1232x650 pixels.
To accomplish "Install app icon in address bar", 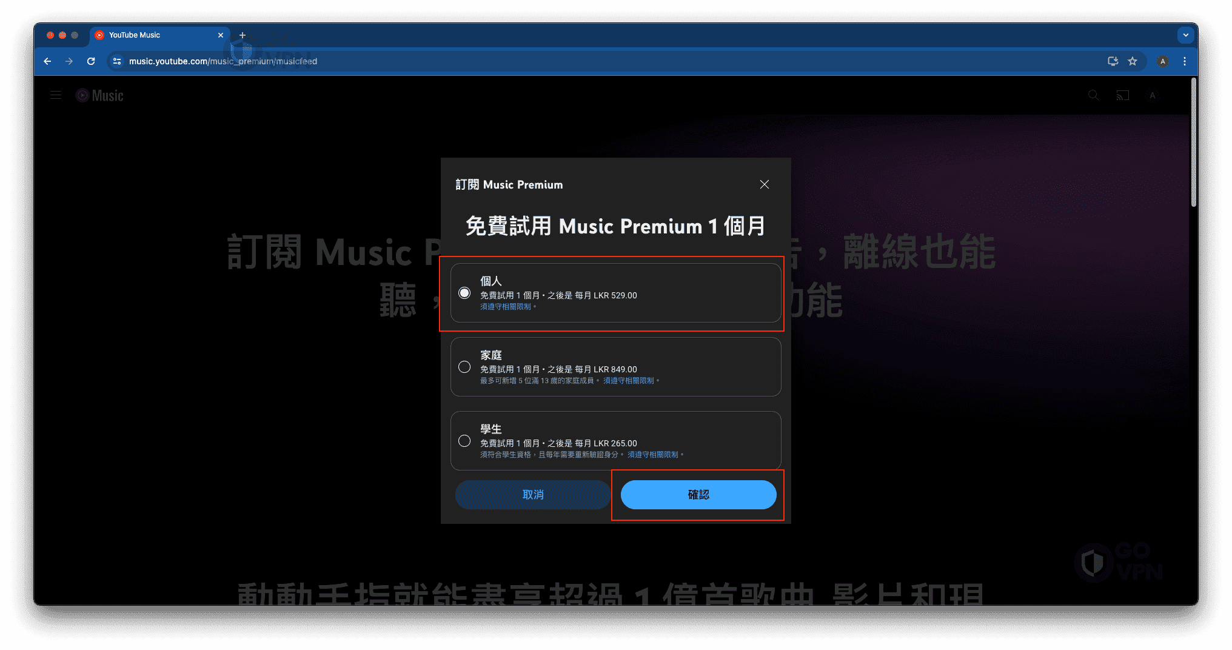I will [x=1113, y=61].
